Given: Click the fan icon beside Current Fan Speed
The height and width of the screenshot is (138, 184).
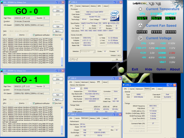Looking at the screenshot, I should (140, 25).
